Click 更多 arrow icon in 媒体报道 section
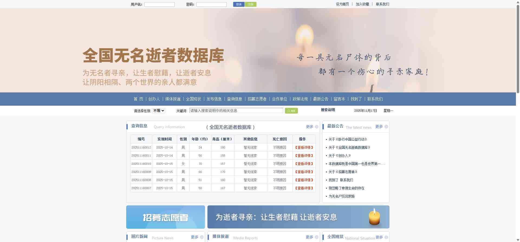 coord(316,237)
